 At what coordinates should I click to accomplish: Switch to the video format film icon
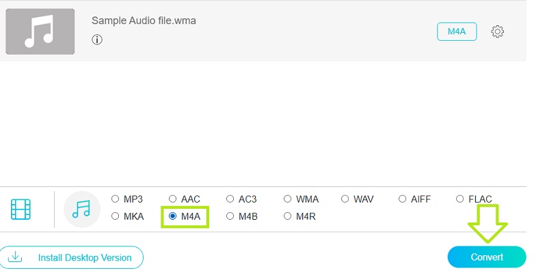coord(21,208)
